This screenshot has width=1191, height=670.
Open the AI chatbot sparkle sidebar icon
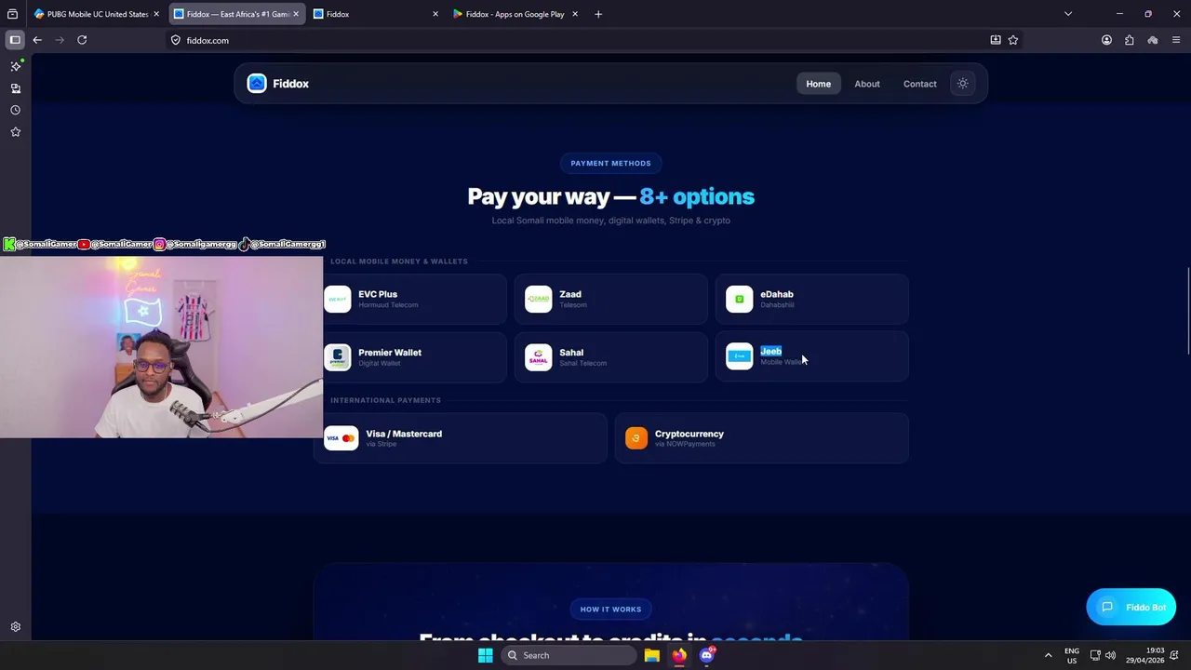16,66
